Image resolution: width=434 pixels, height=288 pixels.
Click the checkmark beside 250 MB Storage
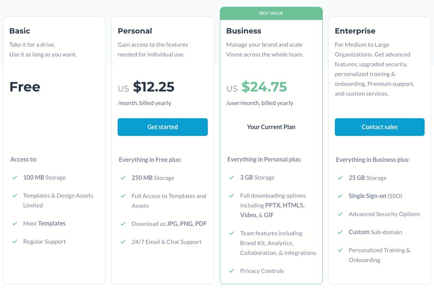click(x=123, y=178)
